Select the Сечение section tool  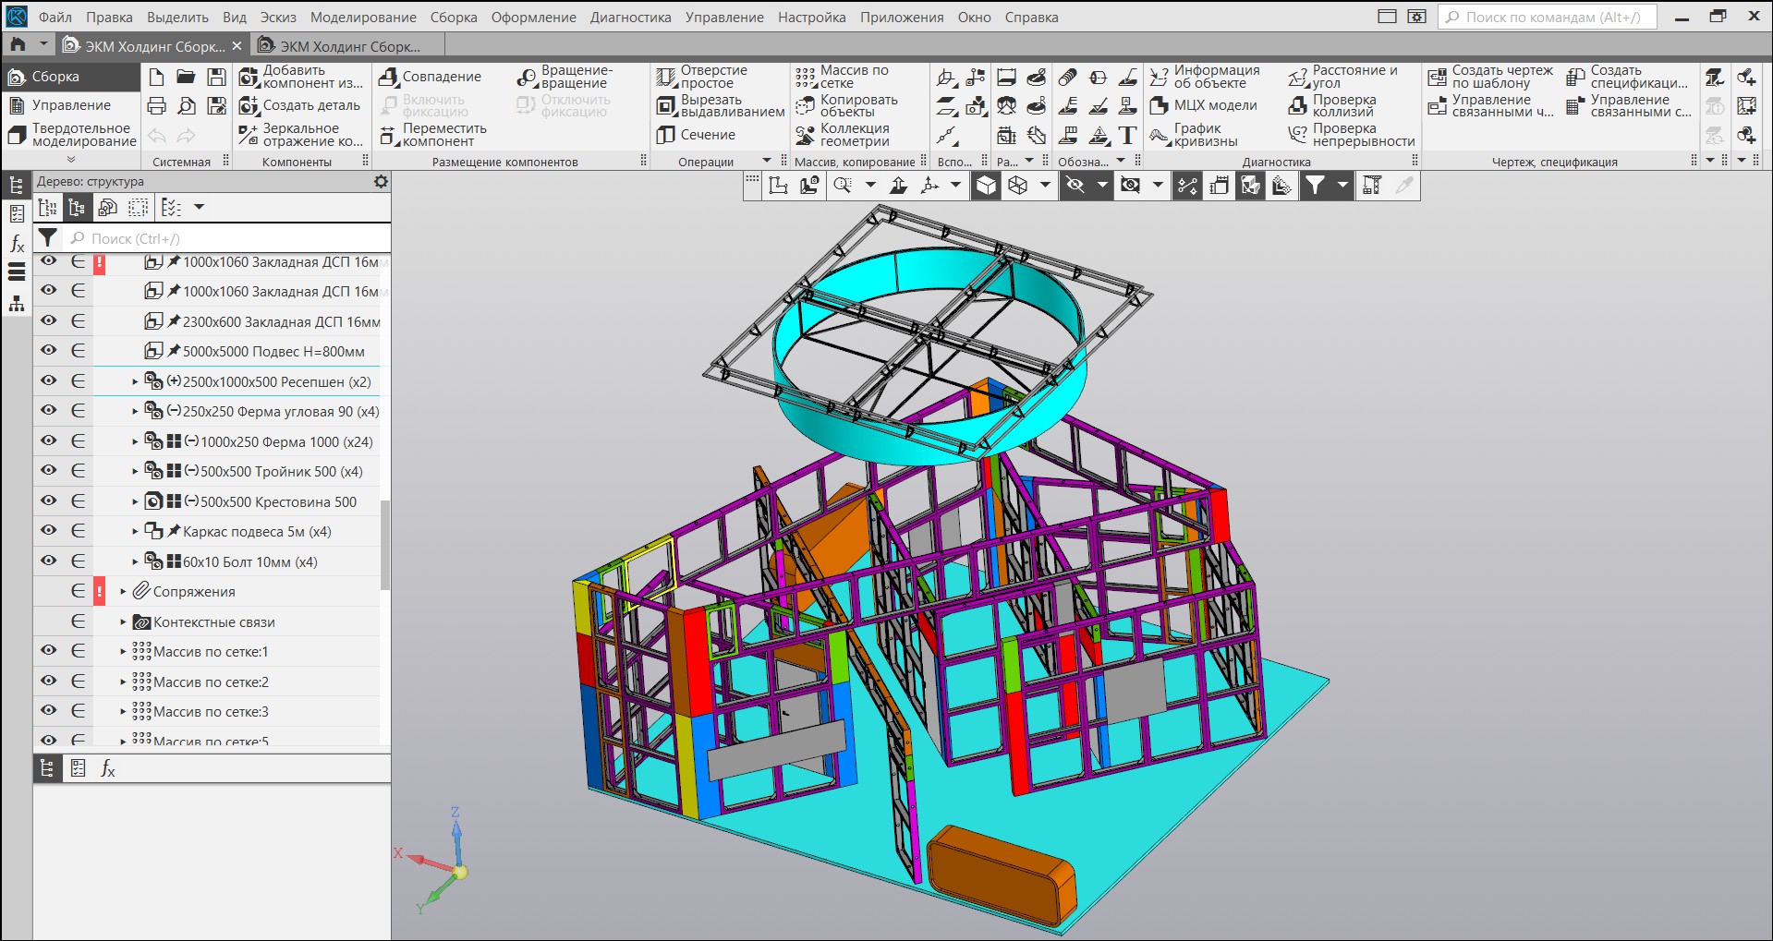tap(697, 135)
